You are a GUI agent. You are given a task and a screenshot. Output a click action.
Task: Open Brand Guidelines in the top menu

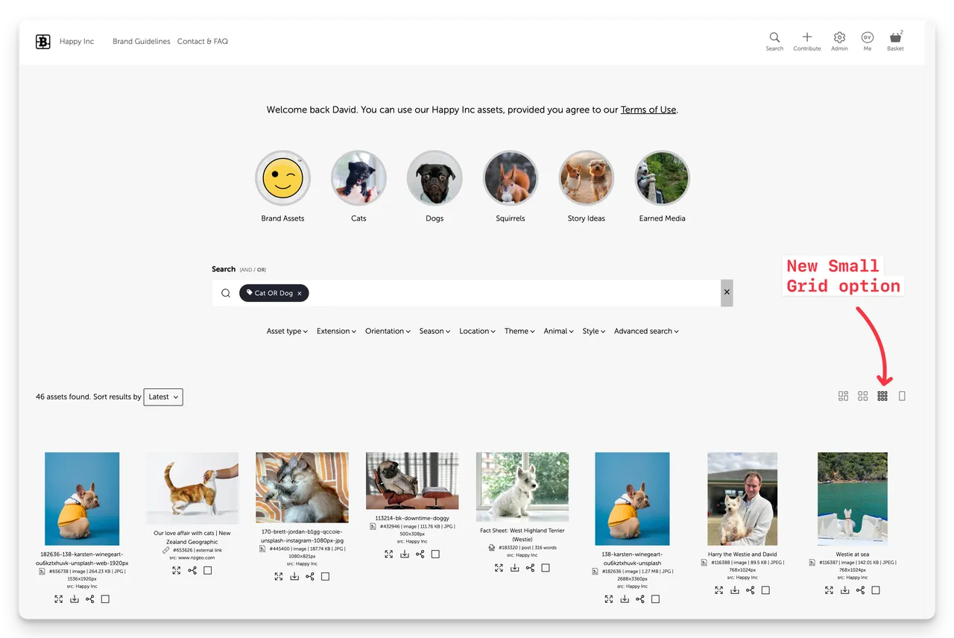click(x=141, y=42)
